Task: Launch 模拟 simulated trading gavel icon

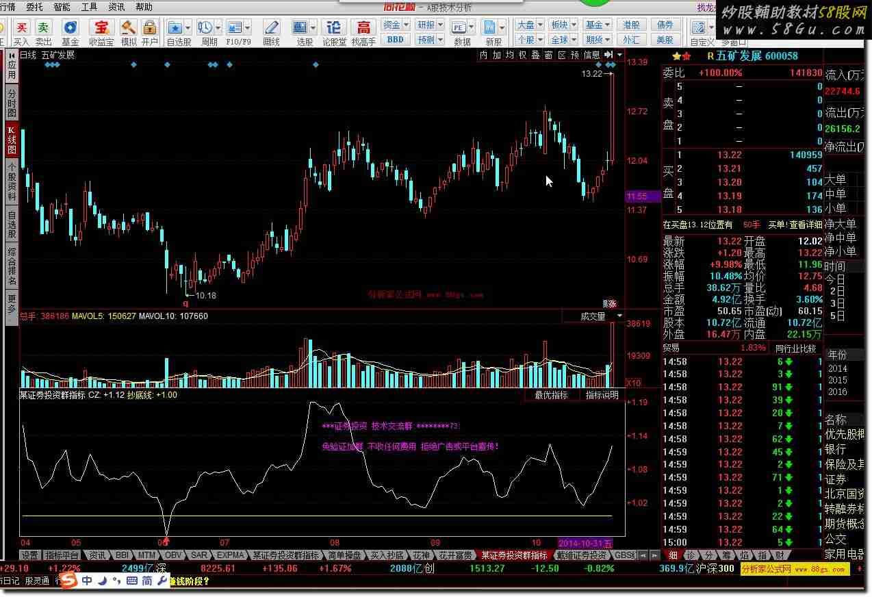Action: pyautogui.click(x=128, y=27)
